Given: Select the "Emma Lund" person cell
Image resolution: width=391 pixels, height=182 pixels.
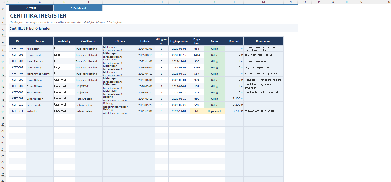Looking at the screenshot, I should [x=40, y=55].
